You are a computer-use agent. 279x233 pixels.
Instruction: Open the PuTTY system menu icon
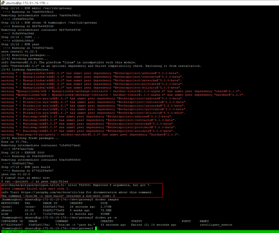[3, 3]
